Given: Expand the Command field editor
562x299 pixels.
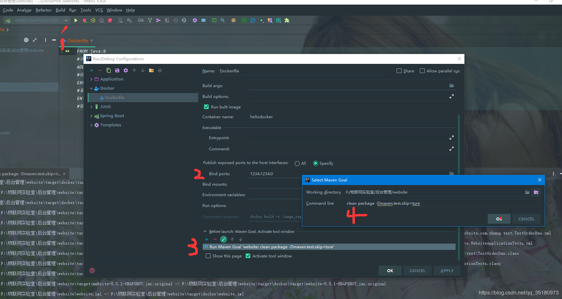Looking at the screenshot, I should [x=452, y=149].
